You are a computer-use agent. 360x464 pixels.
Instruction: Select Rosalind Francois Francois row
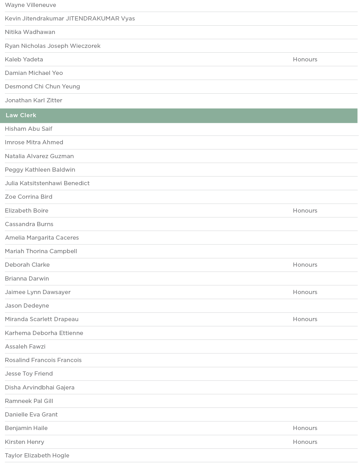(x=43, y=360)
